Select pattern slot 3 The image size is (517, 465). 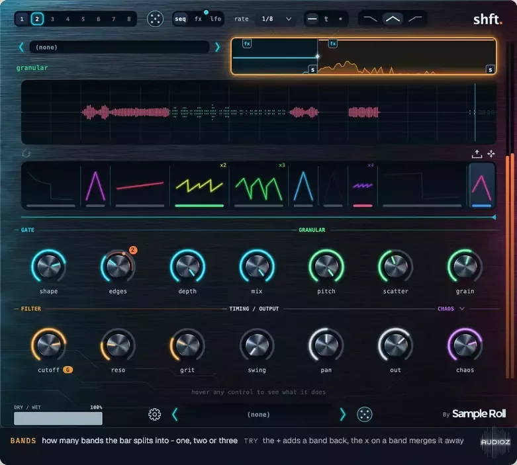pos(52,19)
